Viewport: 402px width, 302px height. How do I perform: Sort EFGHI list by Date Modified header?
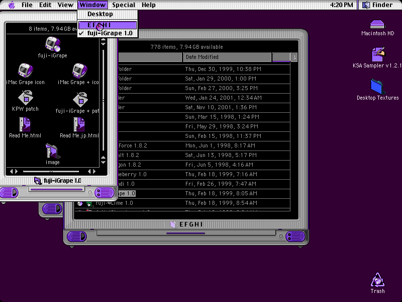click(227, 57)
